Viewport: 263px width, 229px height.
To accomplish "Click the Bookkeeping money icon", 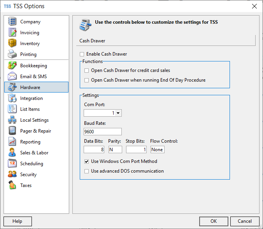I will coord(12,65).
